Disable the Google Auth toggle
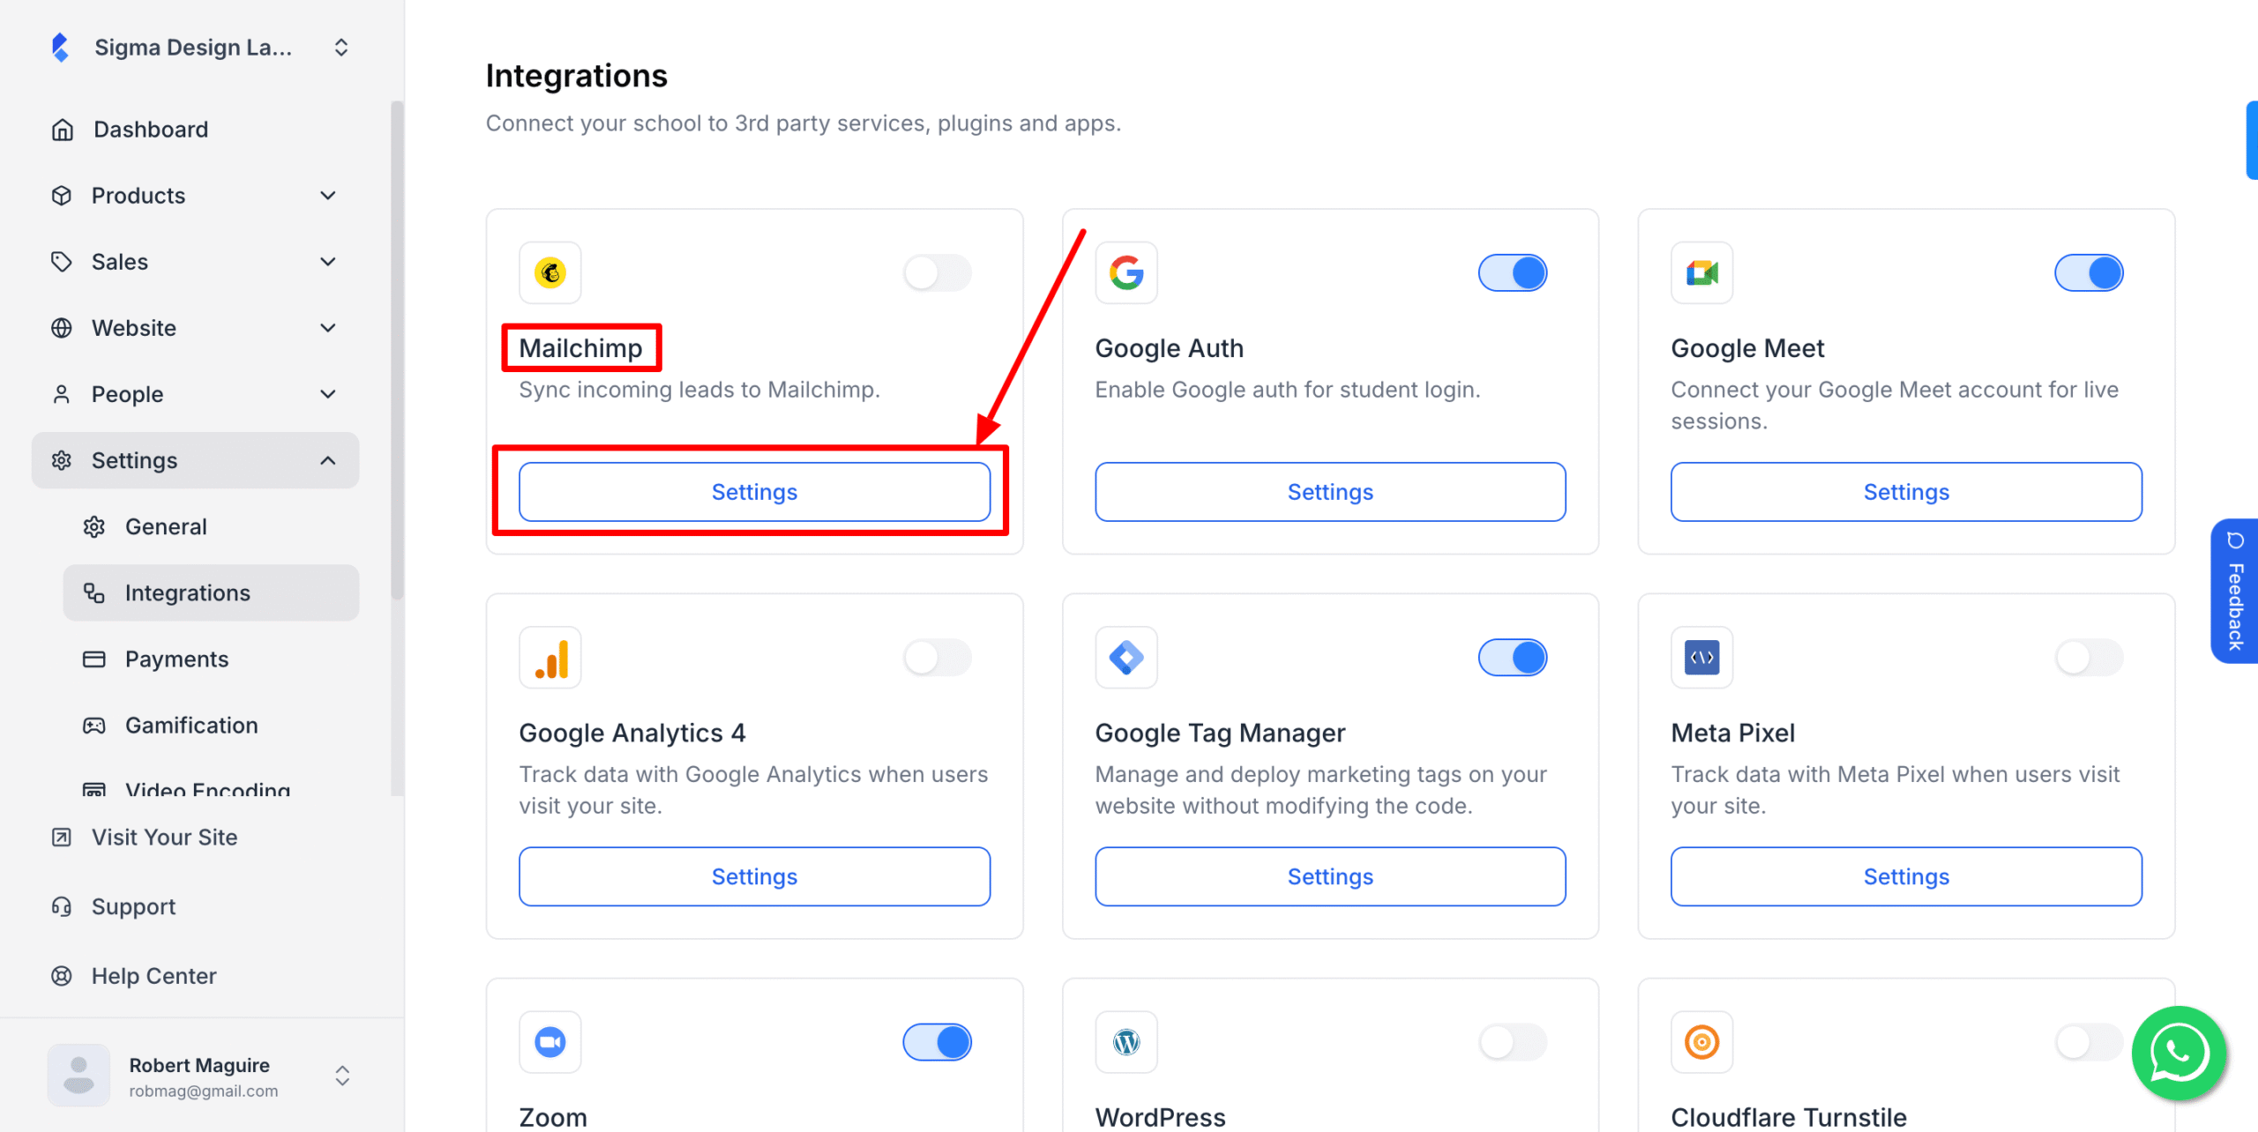This screenshot has width=2258, height=1132. coord(1513,273)
